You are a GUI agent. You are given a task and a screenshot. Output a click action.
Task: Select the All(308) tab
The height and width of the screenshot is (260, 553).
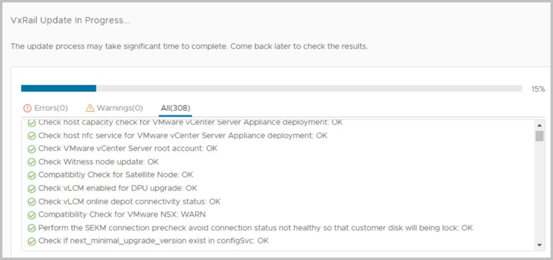[175, 108]
